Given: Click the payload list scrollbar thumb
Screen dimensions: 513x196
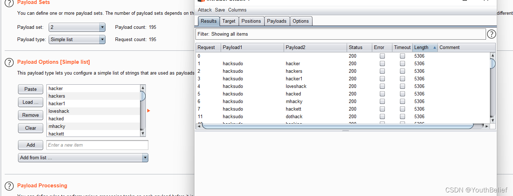Looking at the screenshot, I should 143,96.
